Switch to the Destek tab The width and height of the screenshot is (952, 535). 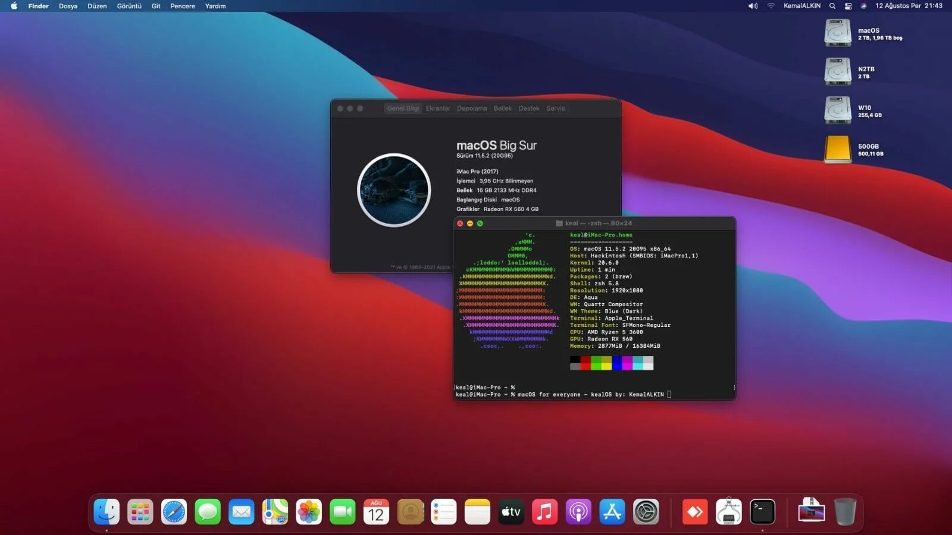coord(529,108)
